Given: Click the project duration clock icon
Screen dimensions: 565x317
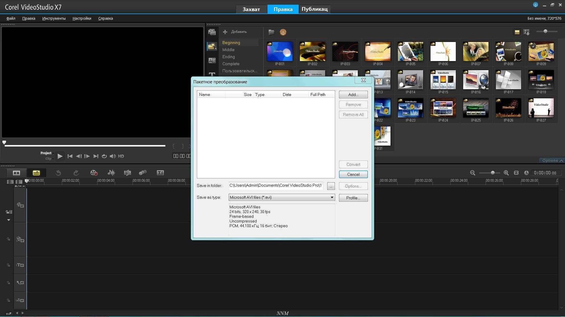Looking at the screenshot, I should point(526,173).
